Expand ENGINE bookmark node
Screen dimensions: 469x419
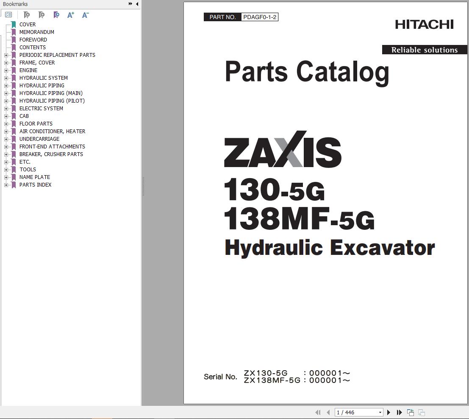coord(6,70)
